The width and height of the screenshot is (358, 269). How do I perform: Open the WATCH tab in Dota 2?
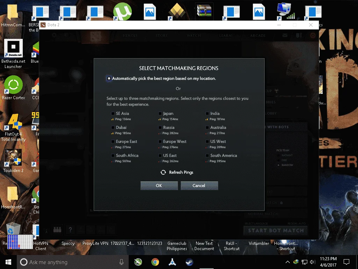click(x=194, y=35)
